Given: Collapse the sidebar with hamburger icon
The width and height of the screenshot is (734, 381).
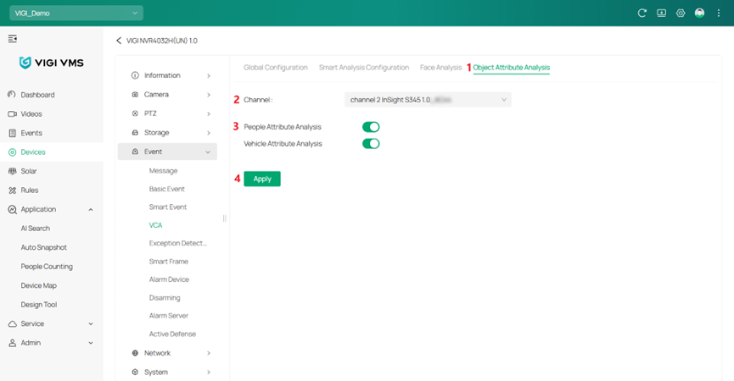Looking at the screenshot, I should click(13, 39).
